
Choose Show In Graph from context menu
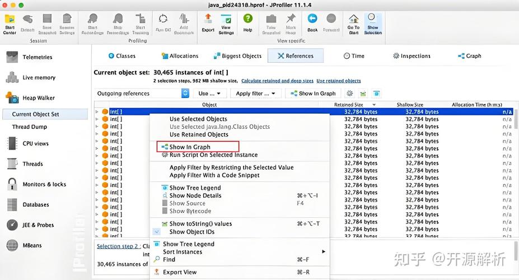190,147
